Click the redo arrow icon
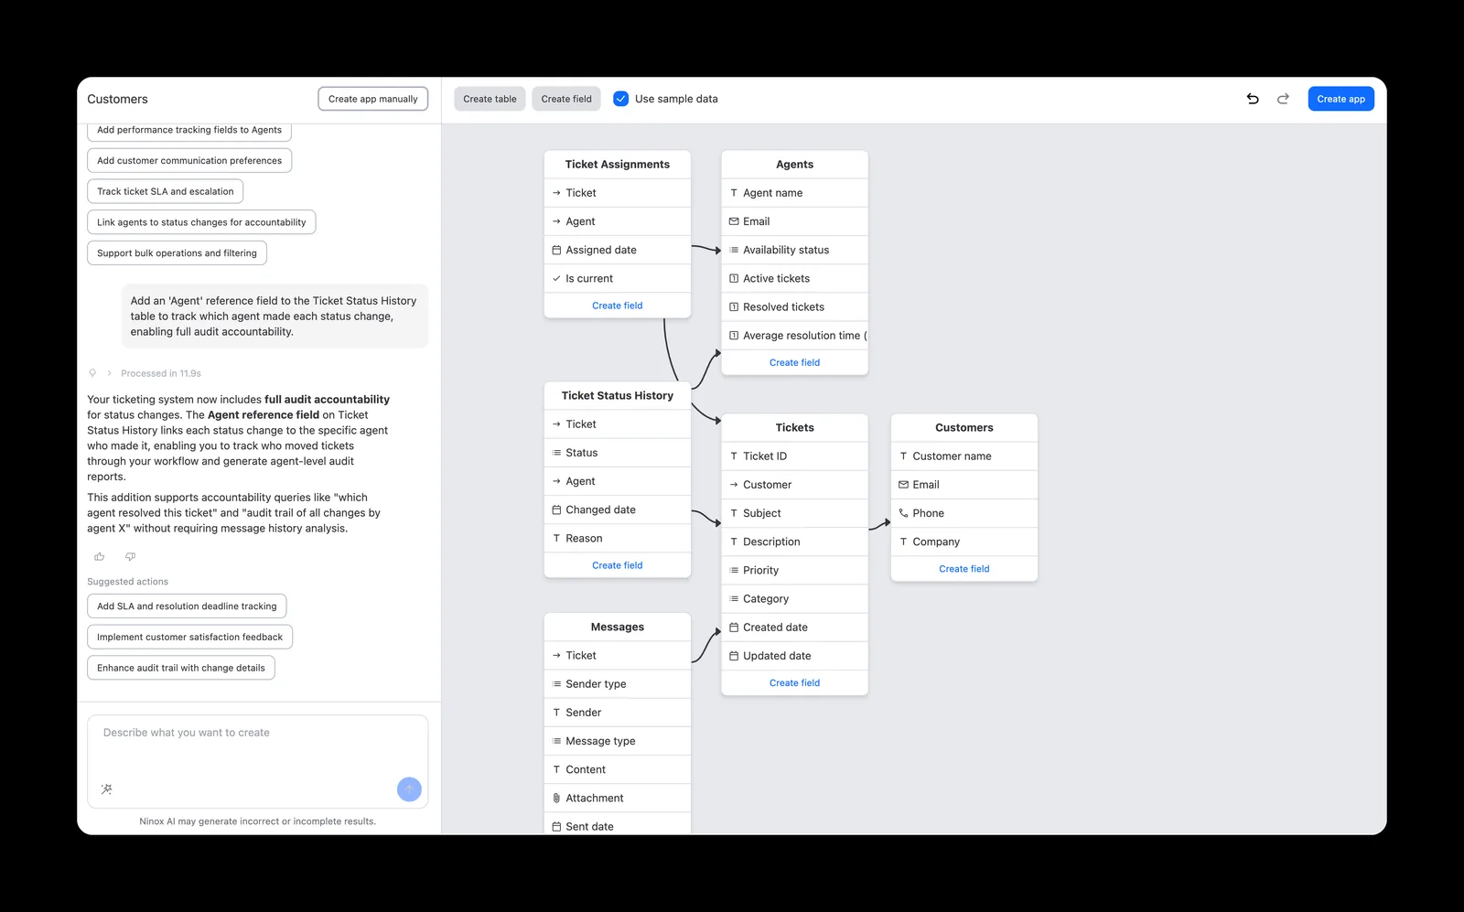The height and width of the screenshot is (912, 1464). pos(1283,99)
